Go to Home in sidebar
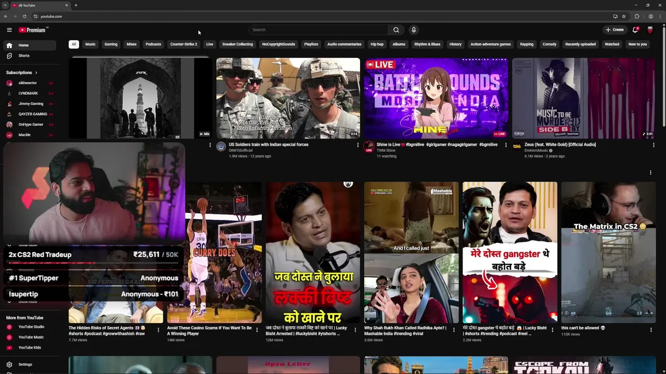Screen dimensions: 666x374 click(x=29, y=45)
